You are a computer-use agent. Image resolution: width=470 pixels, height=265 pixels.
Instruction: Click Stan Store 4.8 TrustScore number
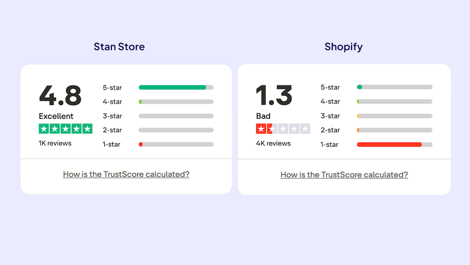60,96
